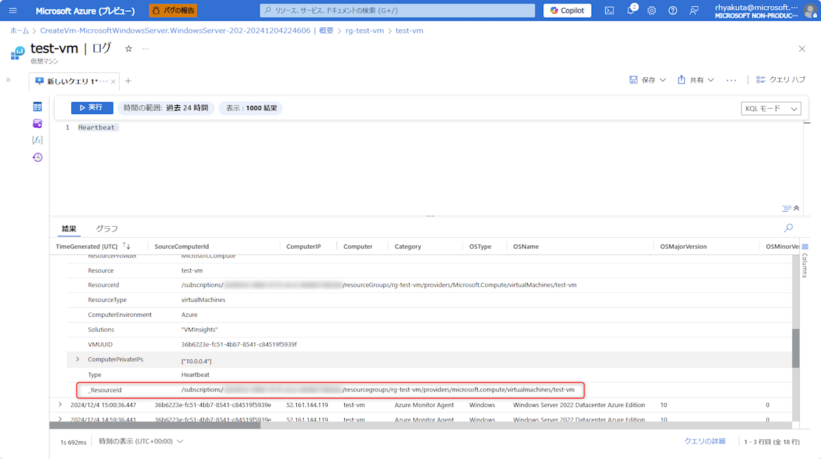
Task: Open クエリの詳細 link
Action: pyautogui.click(x=705, y=441)
